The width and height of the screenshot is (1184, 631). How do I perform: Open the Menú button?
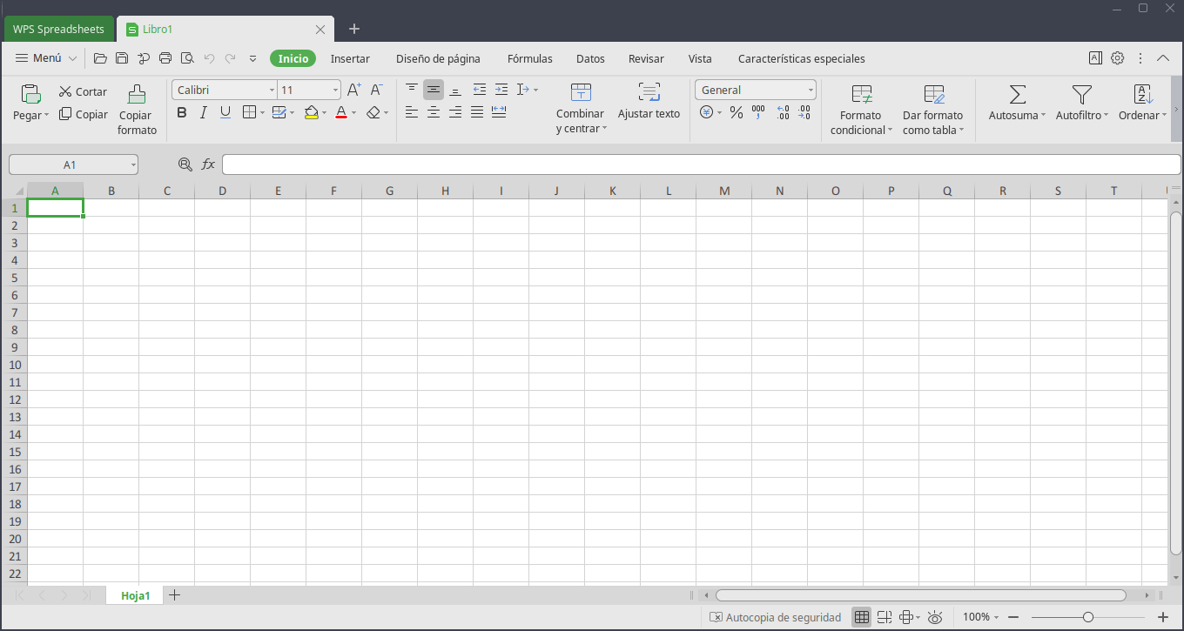pos(38,58)
